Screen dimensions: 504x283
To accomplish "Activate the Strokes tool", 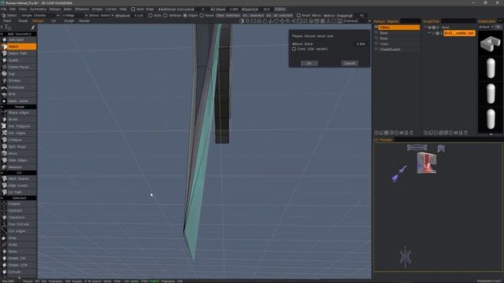I will point(19,80).
